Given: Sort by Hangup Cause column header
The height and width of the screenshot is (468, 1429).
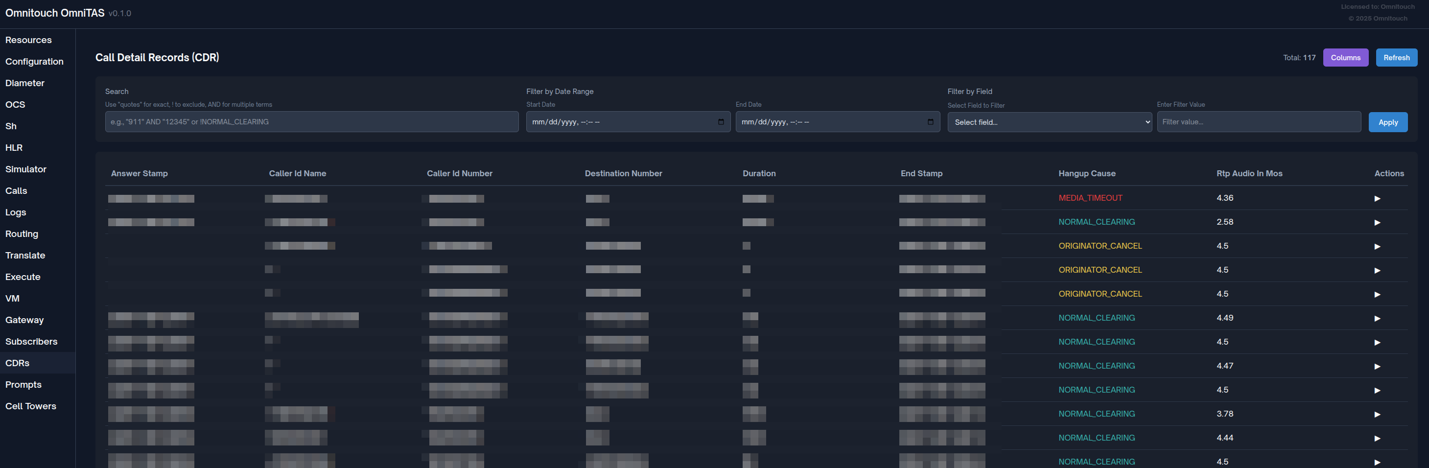Looking at the screenshot, I should [1086, 174].
